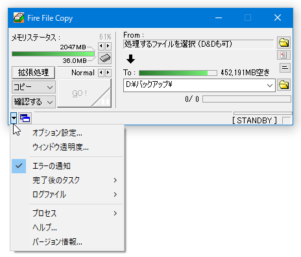Close the Fire File Copy window
The width and height of the screenshot is (301, 257).
(278, 18)
